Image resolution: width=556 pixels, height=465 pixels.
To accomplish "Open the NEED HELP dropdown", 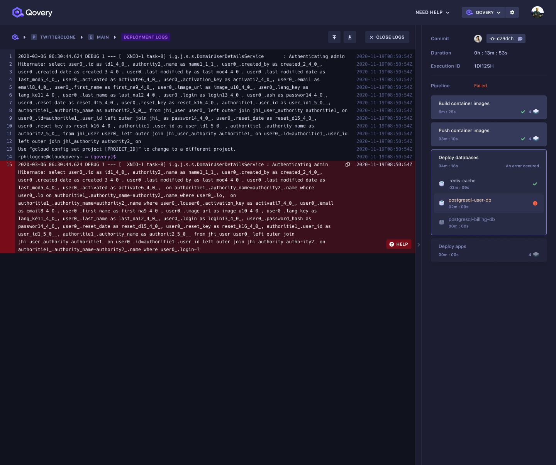I will pyautogui.click(x=432, y=12).
